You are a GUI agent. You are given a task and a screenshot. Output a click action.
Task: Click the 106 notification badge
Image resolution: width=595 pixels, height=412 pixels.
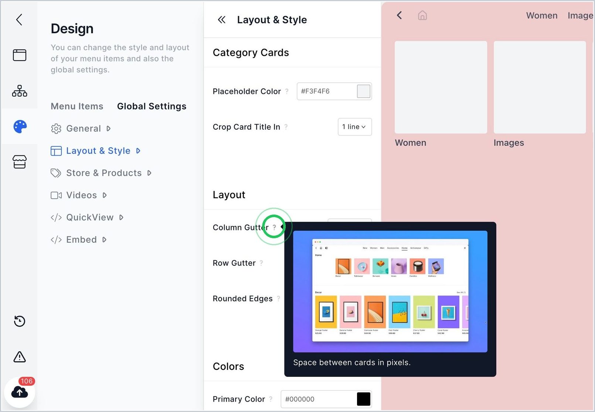[27, 381]
